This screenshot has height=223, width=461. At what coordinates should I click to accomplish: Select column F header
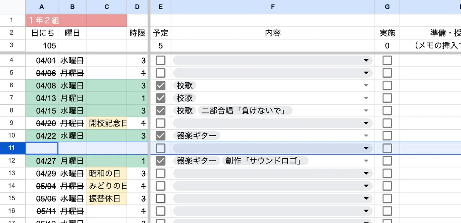point(273,7)
